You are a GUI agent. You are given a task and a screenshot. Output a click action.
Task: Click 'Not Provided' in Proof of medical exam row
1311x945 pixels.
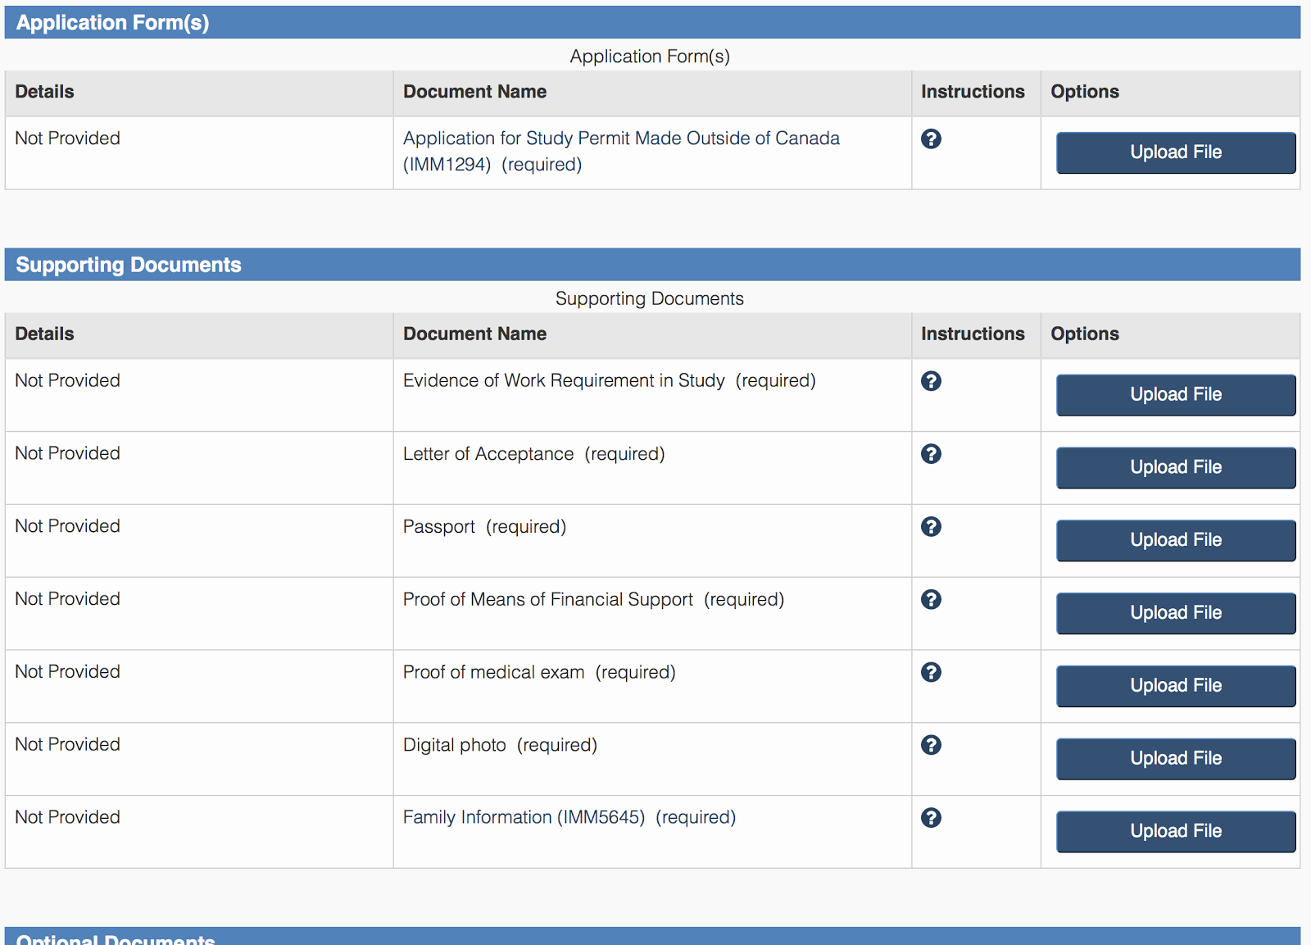pos(67,671)
